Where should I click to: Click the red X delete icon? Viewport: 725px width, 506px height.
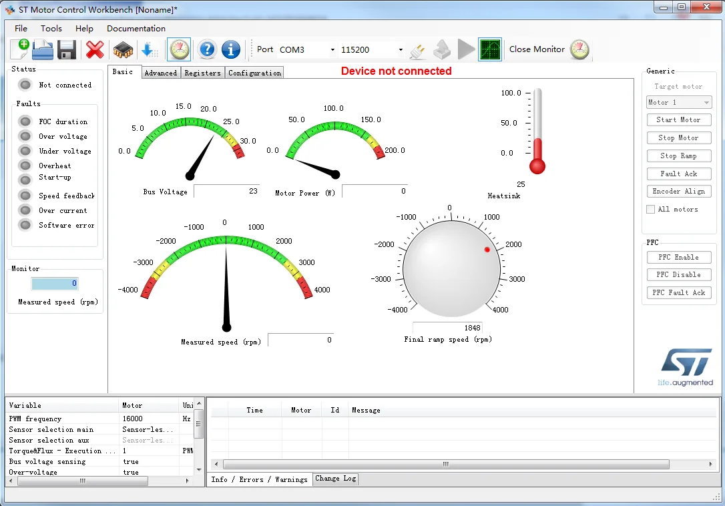click(95, 49)
